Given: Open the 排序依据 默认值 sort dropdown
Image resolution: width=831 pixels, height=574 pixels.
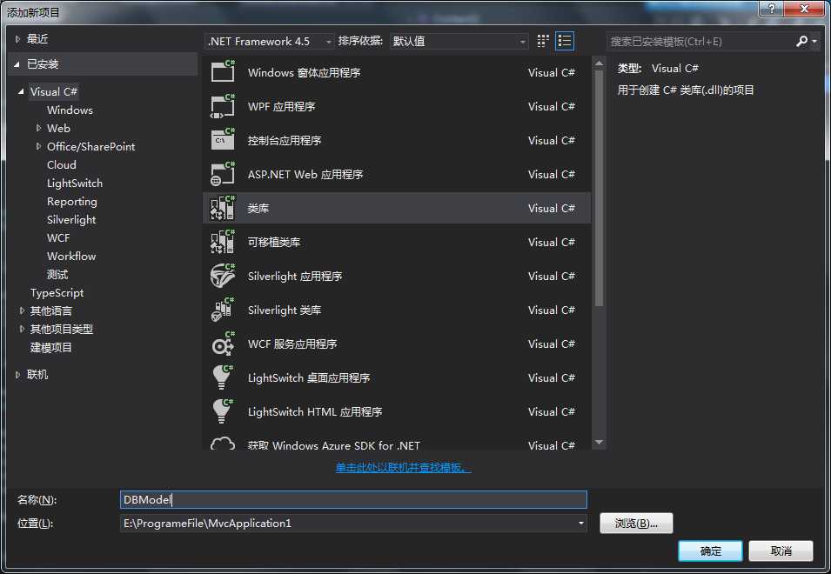Looking at the screenshot, I should click(523, 41).
